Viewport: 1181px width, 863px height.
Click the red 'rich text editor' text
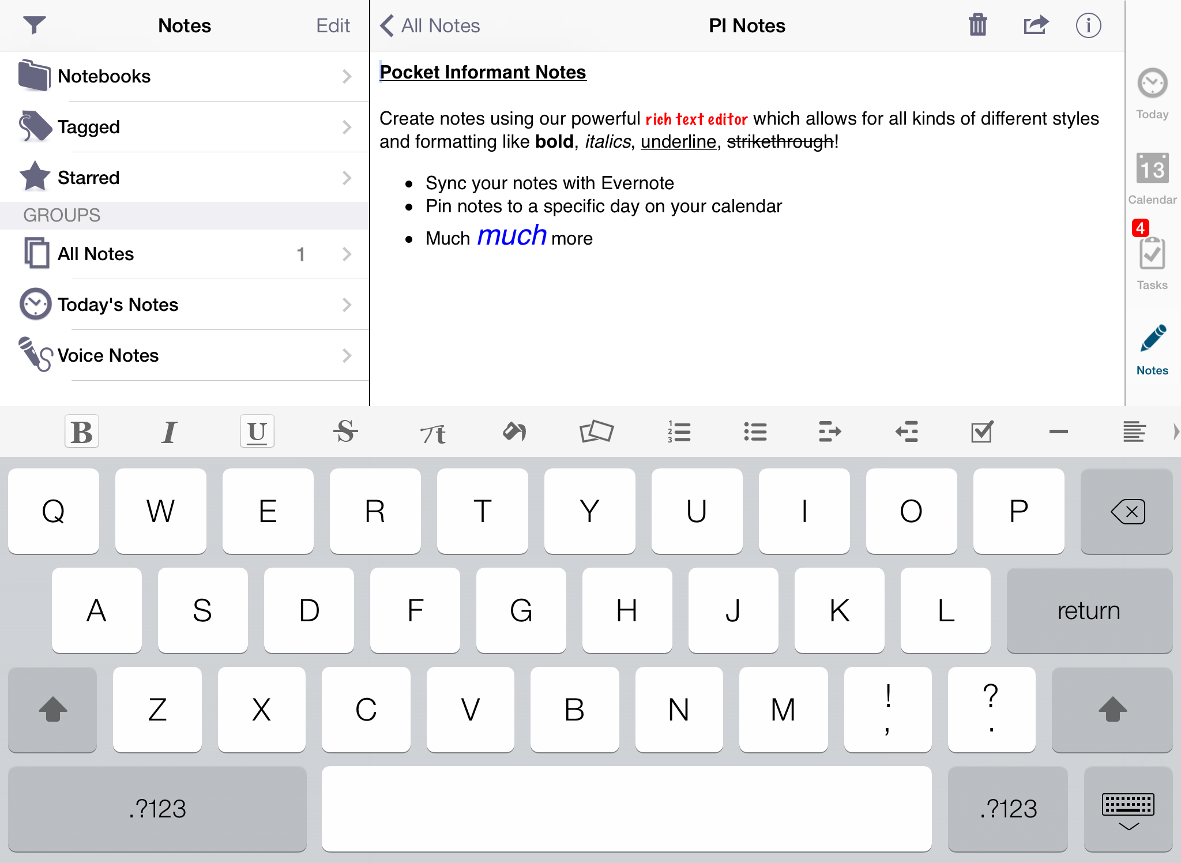(697, 119)
